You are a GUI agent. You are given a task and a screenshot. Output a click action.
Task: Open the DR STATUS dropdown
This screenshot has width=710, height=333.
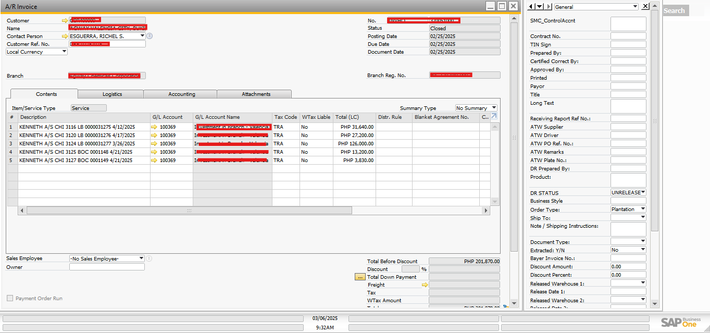point(643,193)
